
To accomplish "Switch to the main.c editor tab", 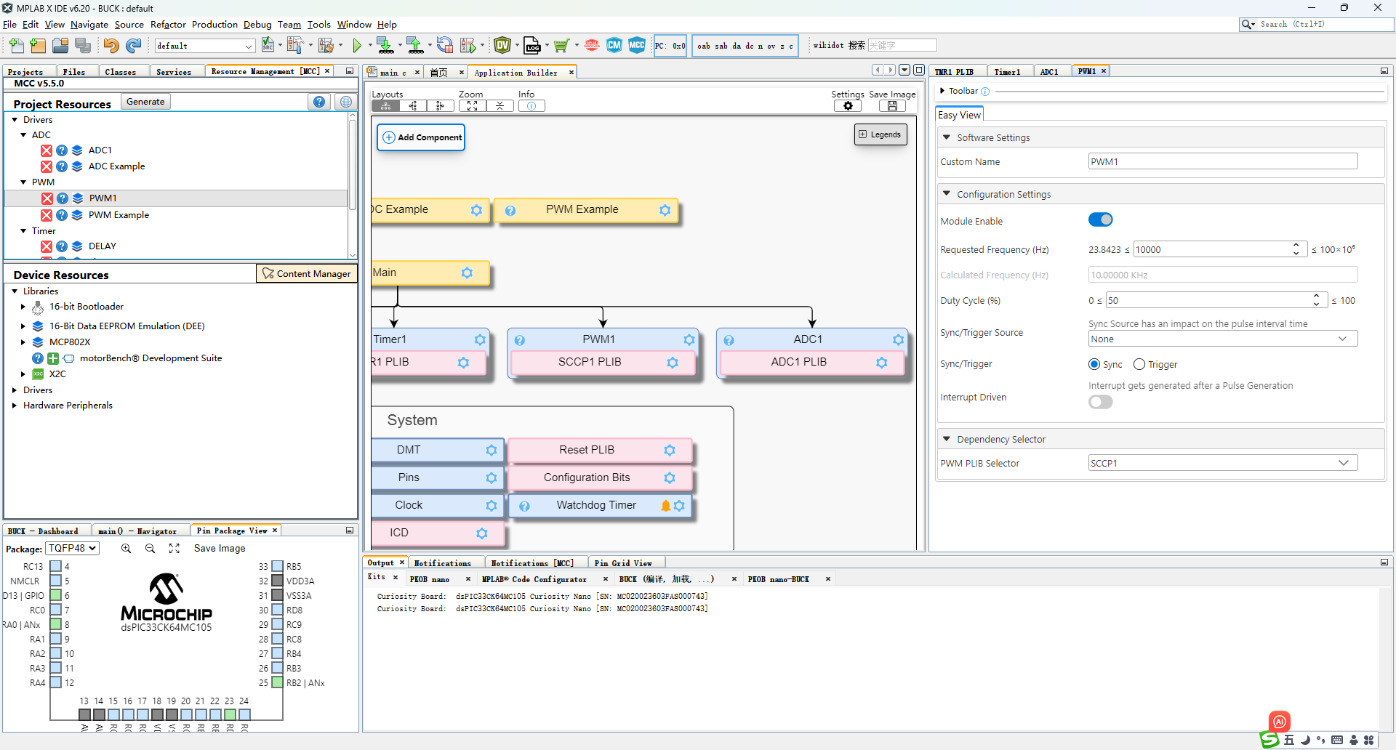I will coord(393,72).
